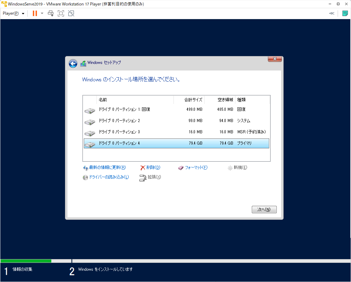Click the 次へ(N) next button
The image size is (351, 282).
coord(264,210)
